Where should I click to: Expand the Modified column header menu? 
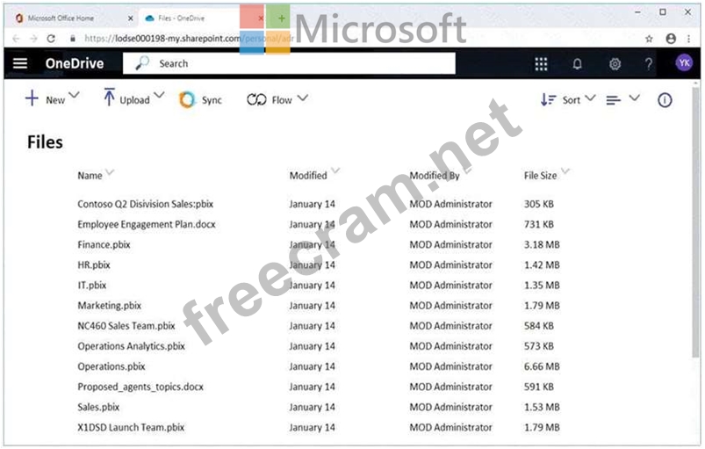coord(335,171)
